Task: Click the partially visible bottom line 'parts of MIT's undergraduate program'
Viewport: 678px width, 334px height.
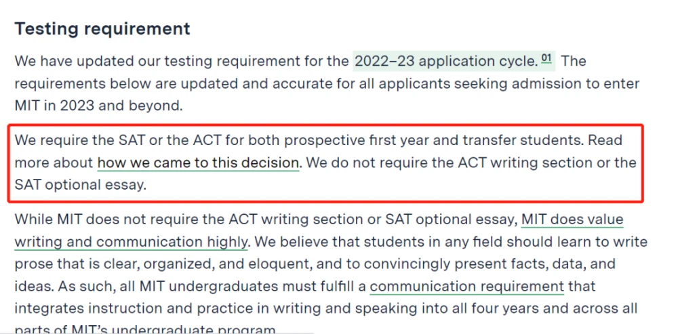Action: [145, 329]
